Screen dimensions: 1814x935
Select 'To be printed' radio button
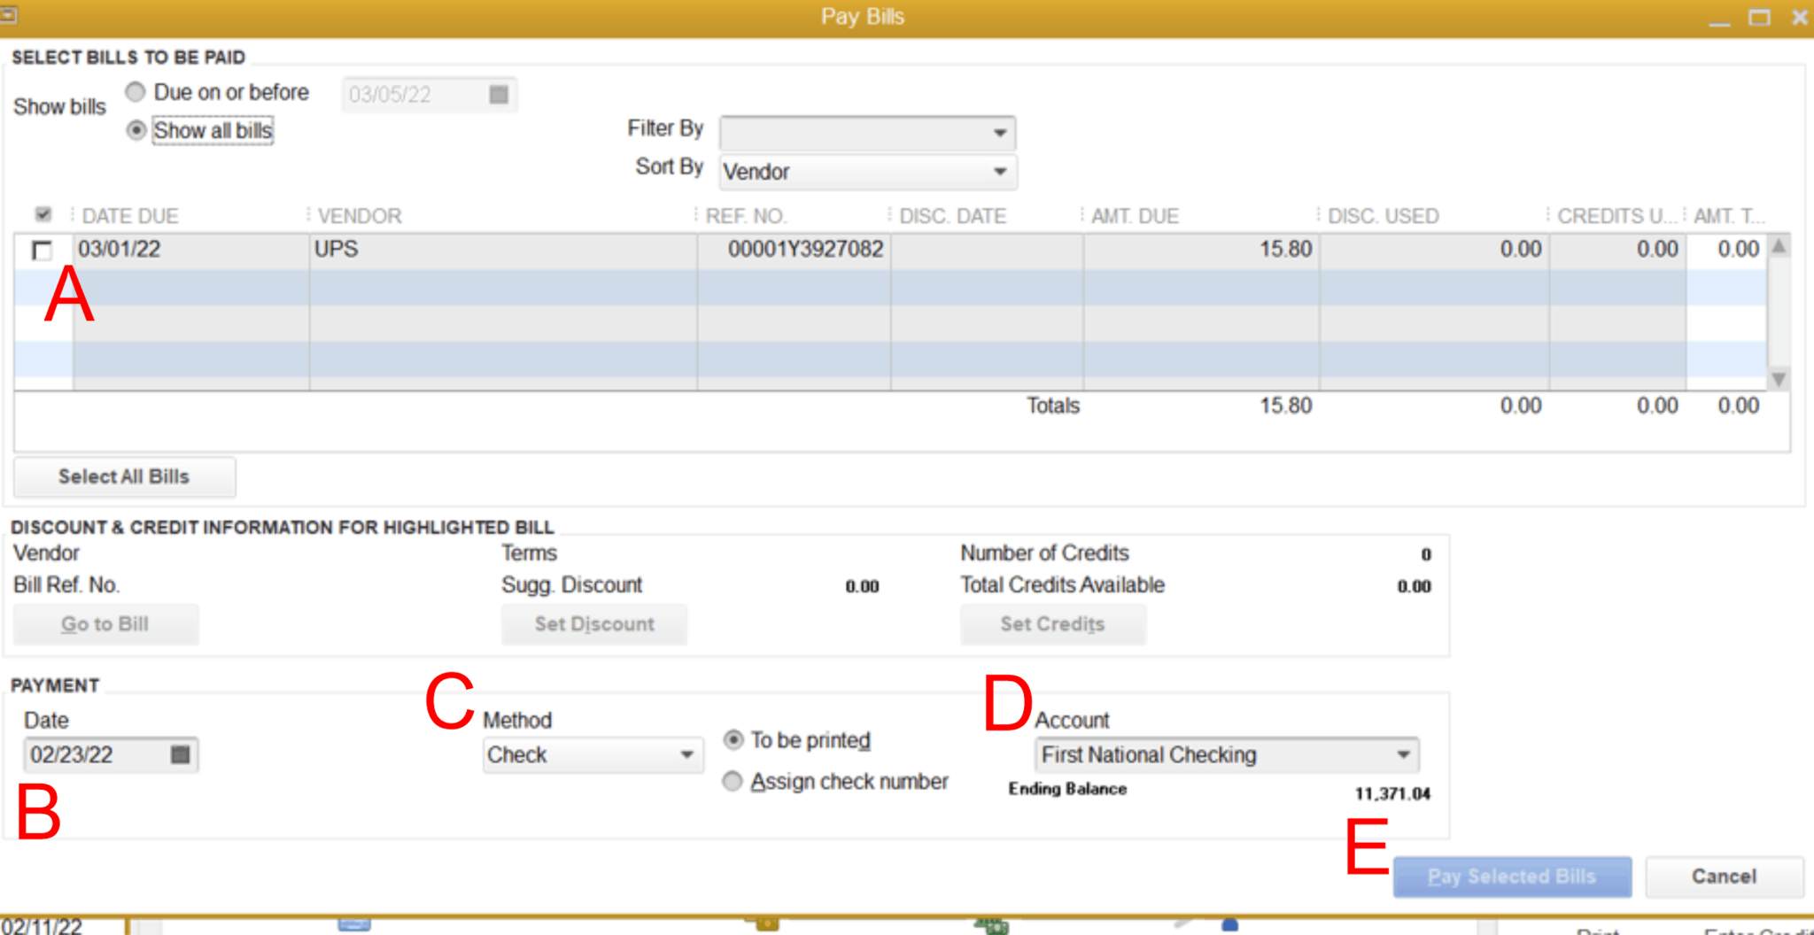733,739
